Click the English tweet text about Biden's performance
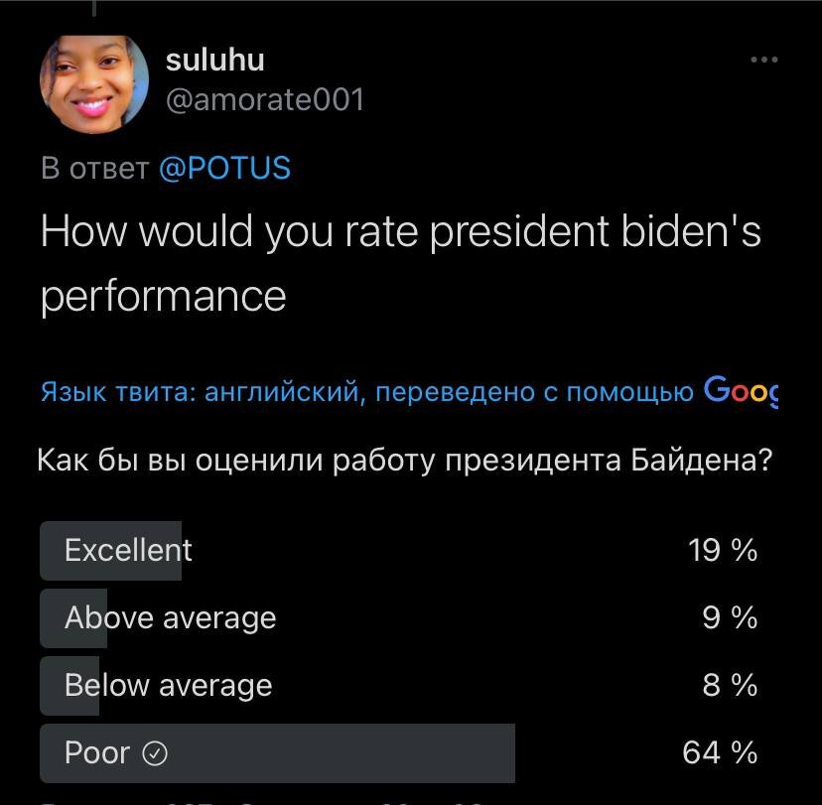This screenshot has height=805, width=822. click(x=400, y=264)
